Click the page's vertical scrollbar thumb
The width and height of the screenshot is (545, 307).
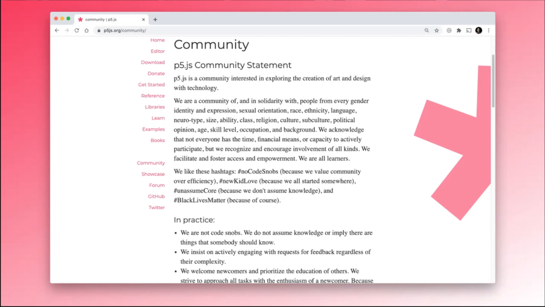493,81
